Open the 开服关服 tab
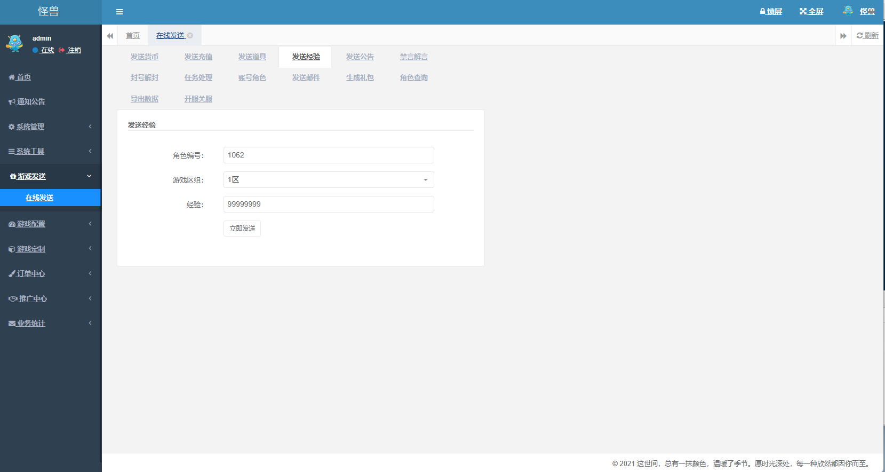This screenshot has width=885, height=472. pyautogui.click(x=198, y=99)
